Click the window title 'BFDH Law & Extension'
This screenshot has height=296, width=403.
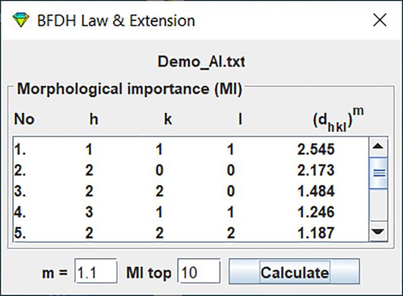116,21
